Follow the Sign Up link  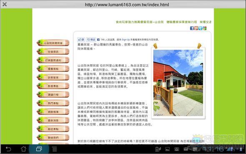tap(126, 40)
